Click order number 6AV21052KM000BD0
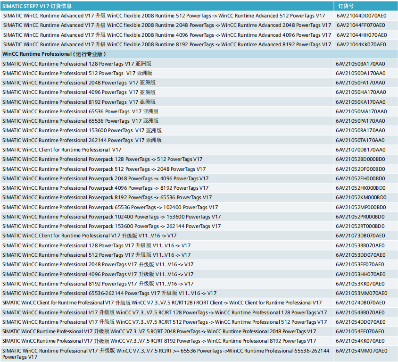Image resolution: width=398 pixels, height=362 pixels. pos(361,198)
